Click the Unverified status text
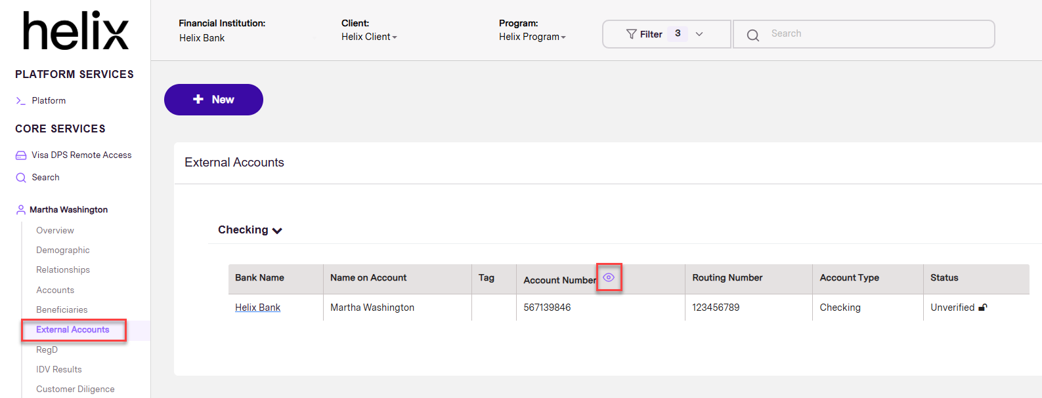The width and height of the screenshot is (1042, 398). pos(953,308)
